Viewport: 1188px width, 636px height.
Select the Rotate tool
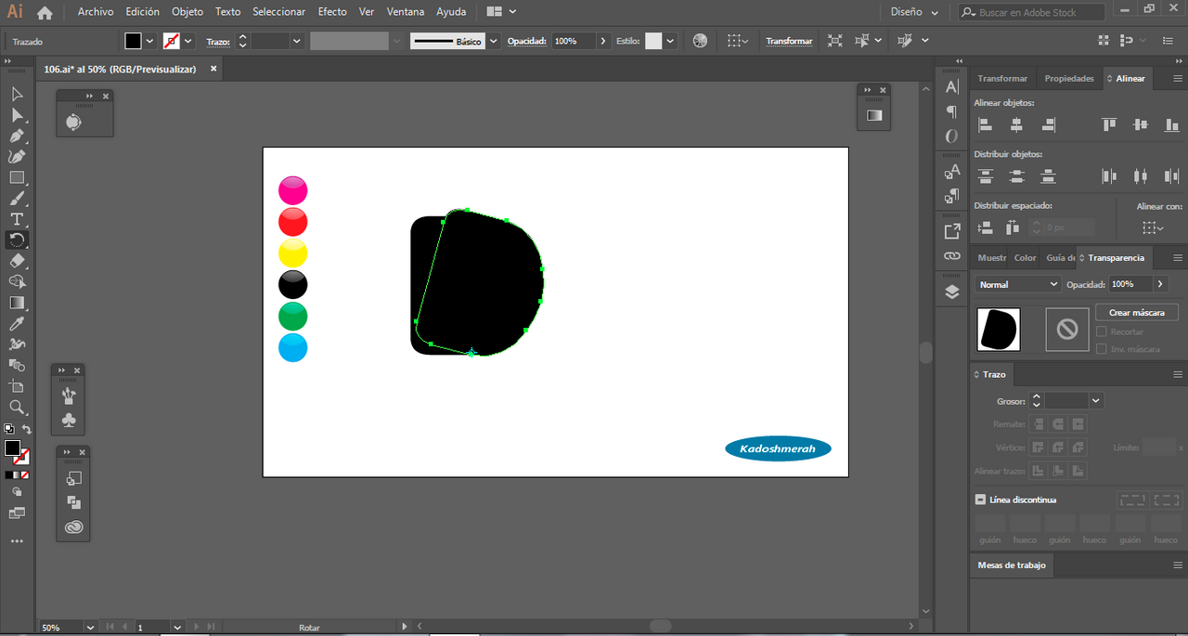coord(17,240)
